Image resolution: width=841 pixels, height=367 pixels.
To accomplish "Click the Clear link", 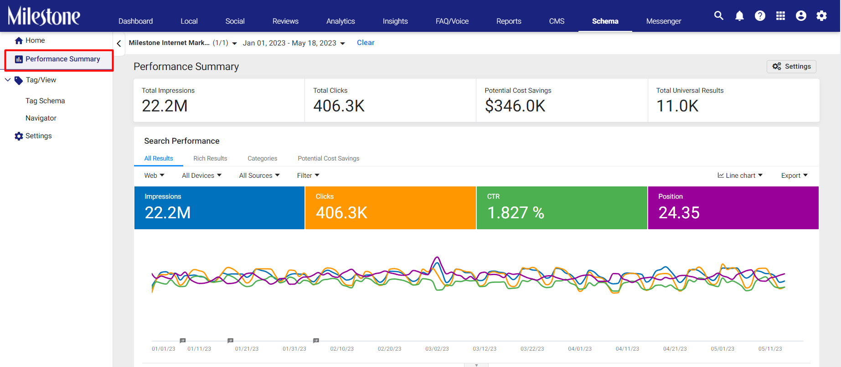I will (x=366, y=43).
